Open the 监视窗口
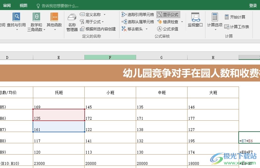The image size is (260, 168). pyautogui.click(x=195, y=20)
